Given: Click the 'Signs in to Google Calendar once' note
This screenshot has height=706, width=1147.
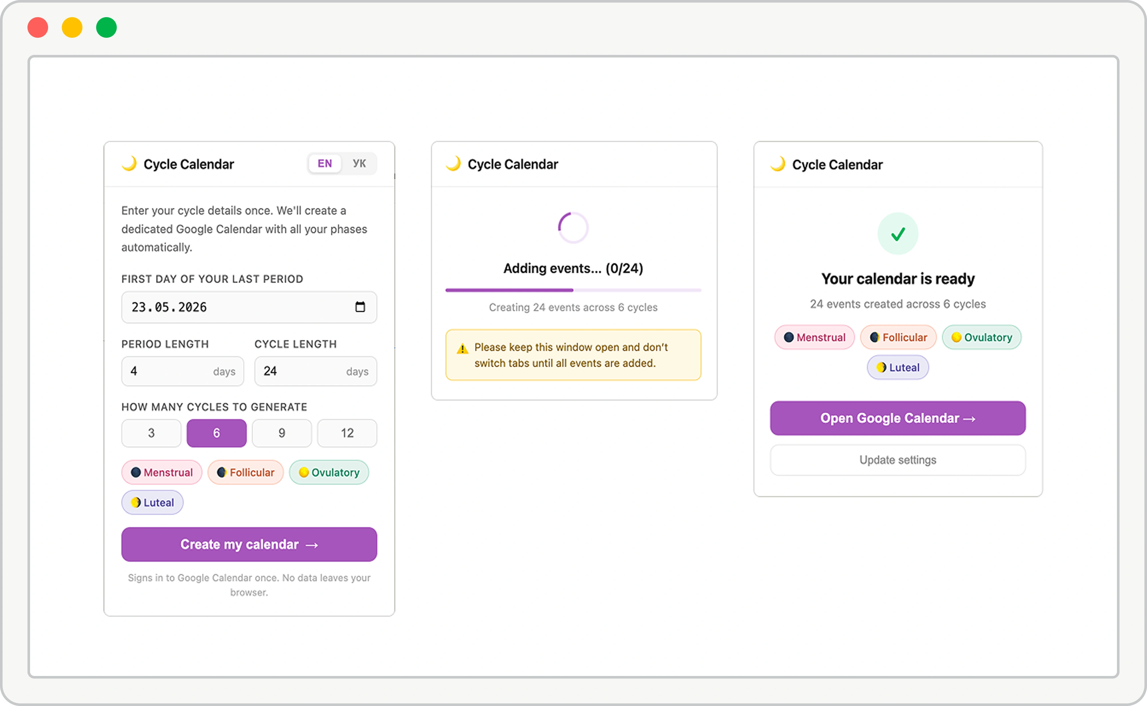Looking at the screenshot, I should coord(249,585).
